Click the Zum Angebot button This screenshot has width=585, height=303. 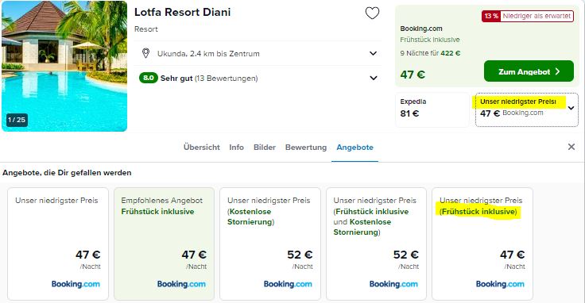pos(529,71)
